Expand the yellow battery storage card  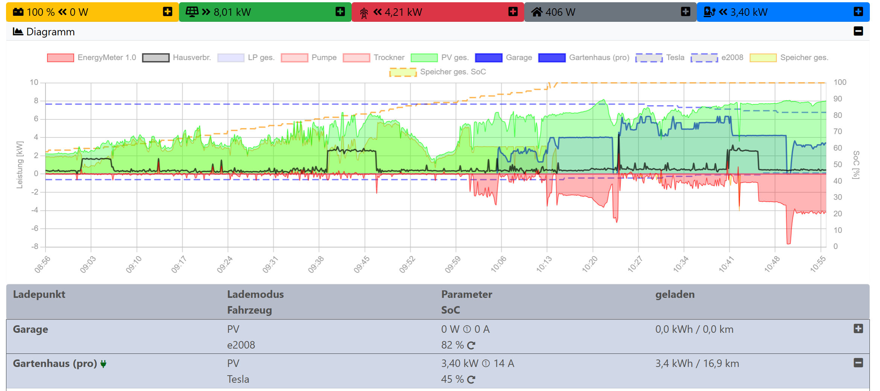(x=167, y=12)
